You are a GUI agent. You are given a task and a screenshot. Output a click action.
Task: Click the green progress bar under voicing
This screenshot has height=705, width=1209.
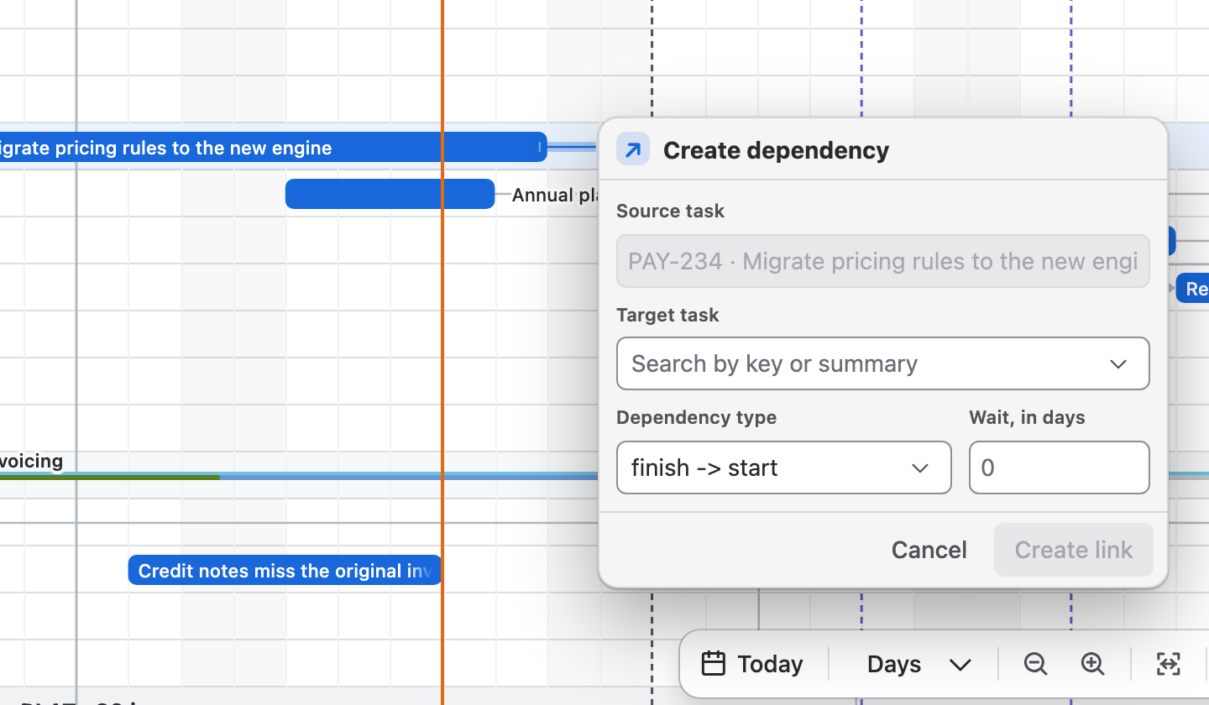(109, 477)
